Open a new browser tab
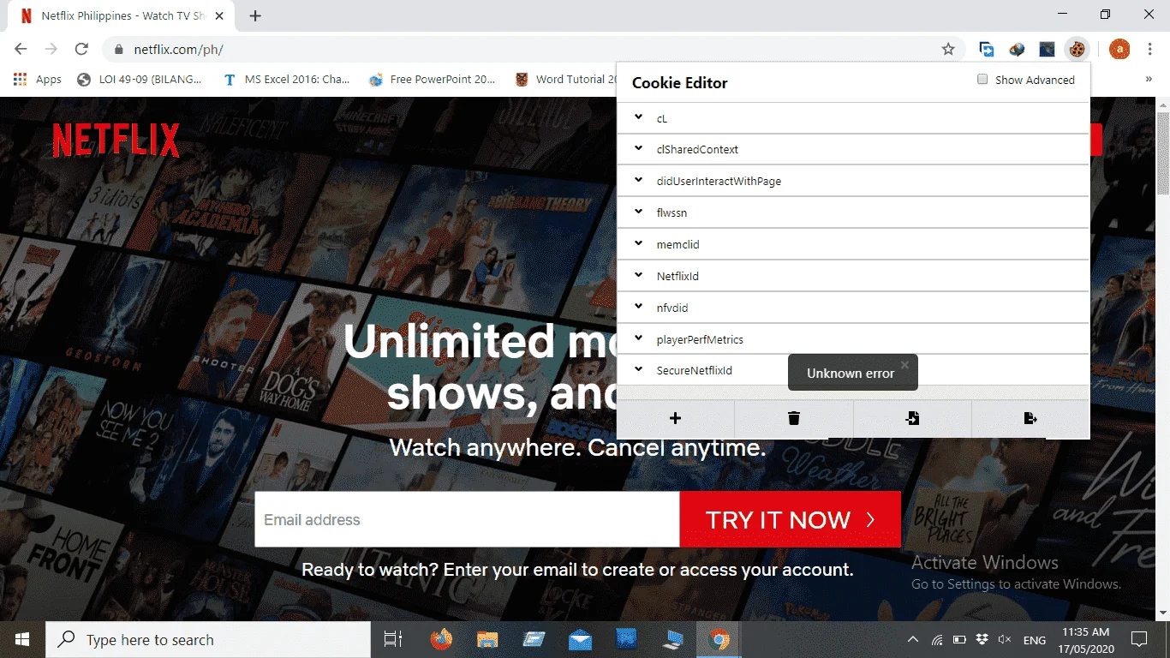The image size is (1170, 658). (255, 15)
